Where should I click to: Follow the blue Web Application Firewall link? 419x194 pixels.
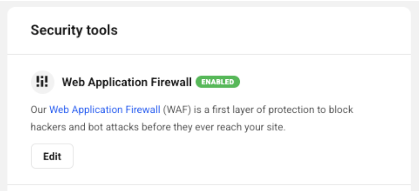pyautogui.click(x=105, y=110)
